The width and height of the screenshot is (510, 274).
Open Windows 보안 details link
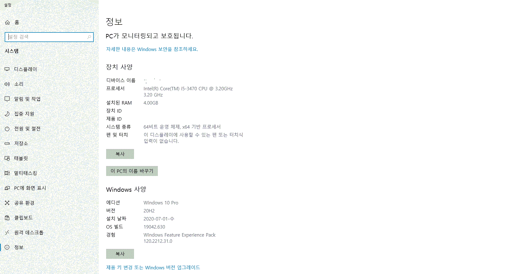tap(152, 49)
